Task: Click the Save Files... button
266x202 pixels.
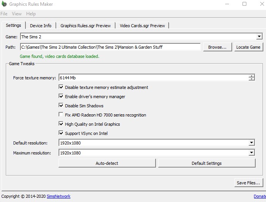Action: click(x=248, y=183)
